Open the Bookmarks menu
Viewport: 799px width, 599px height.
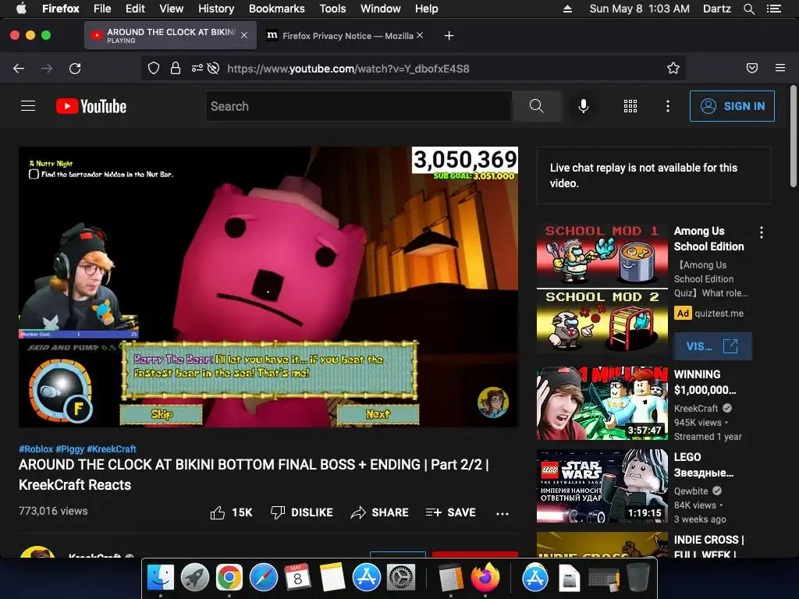(x=277, y=9)
